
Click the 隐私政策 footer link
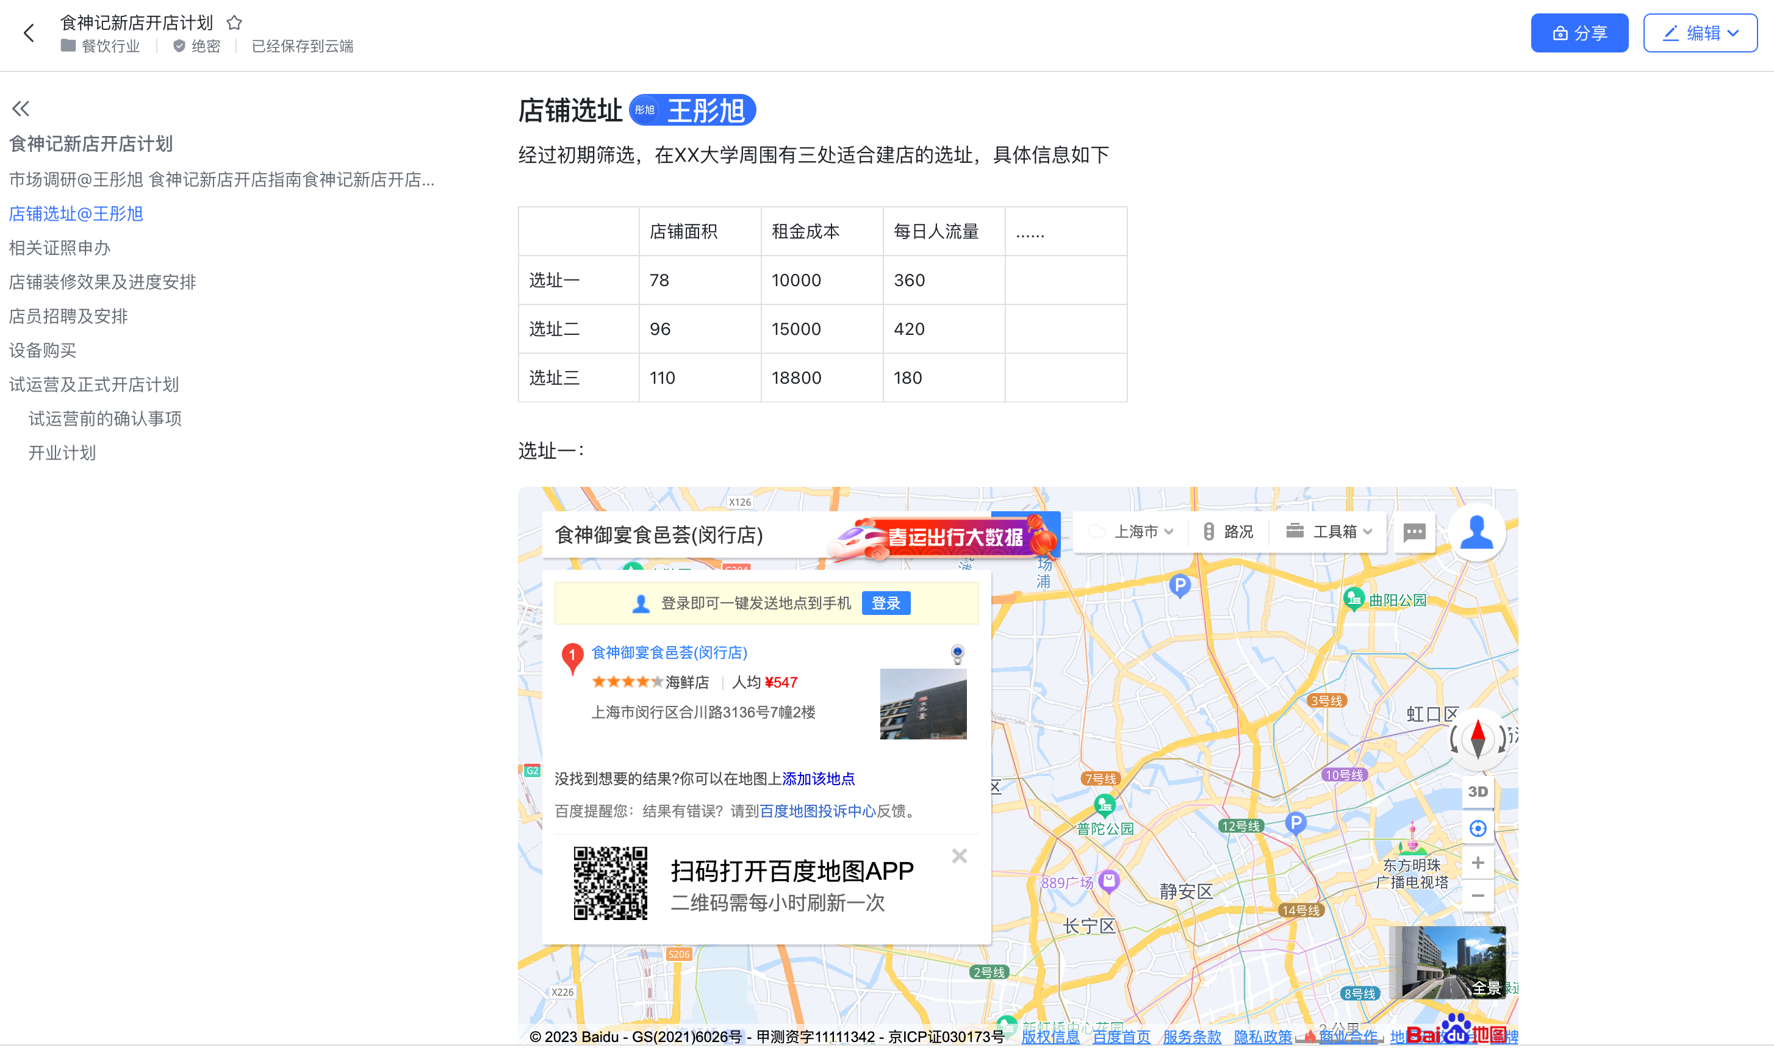pyautogui.click(x=1263, y=1036)
